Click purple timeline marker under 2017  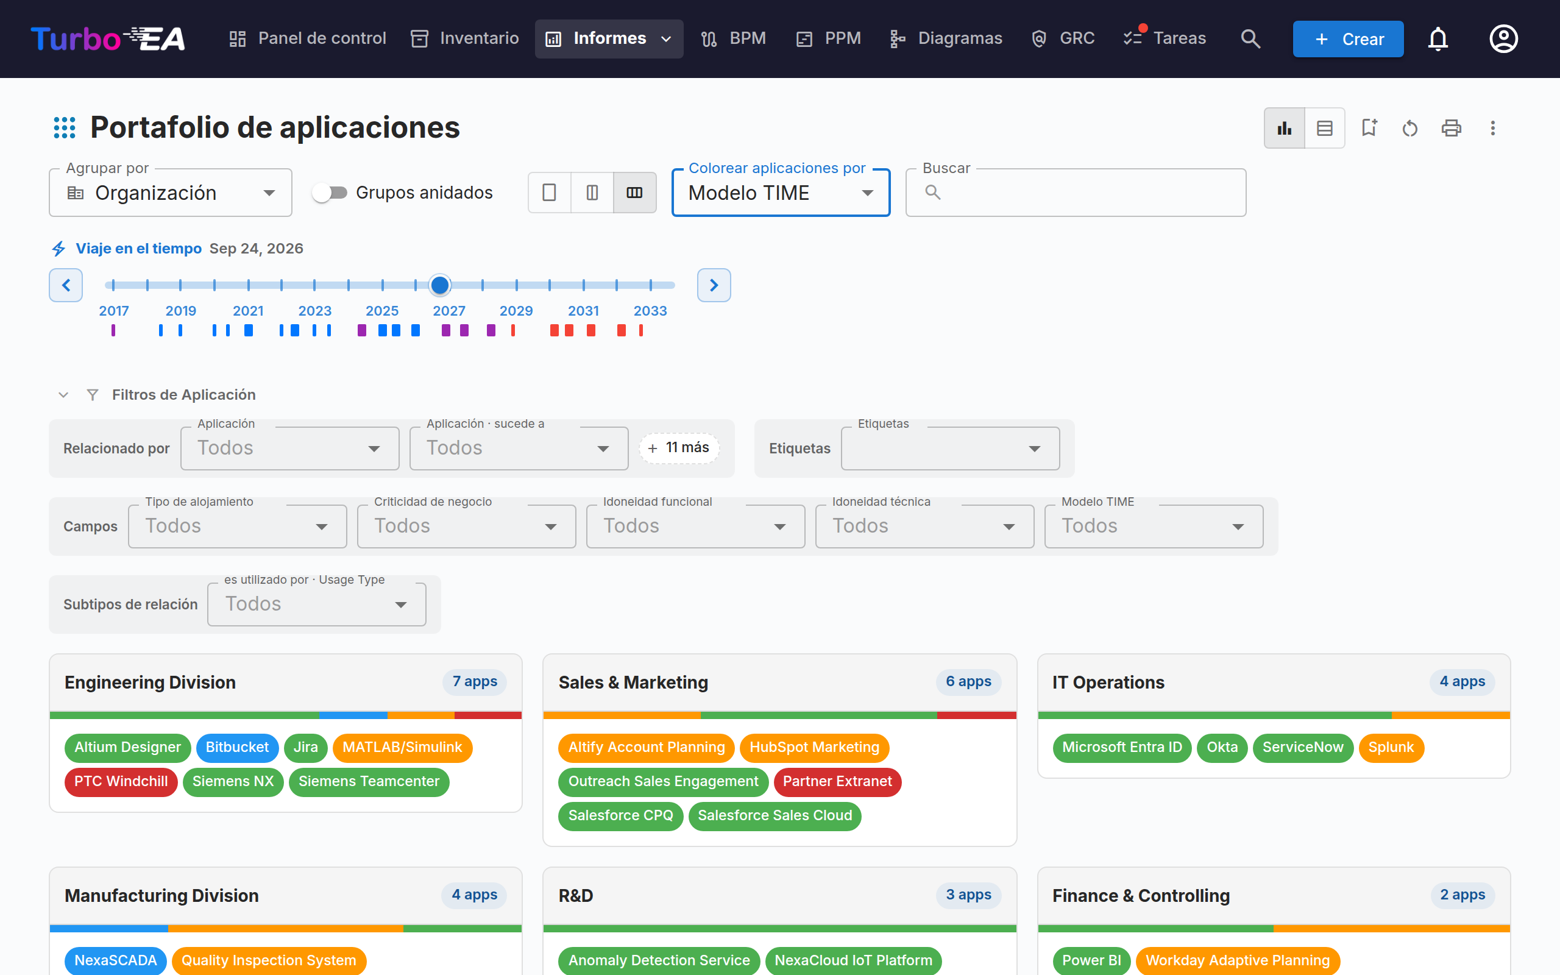[113, 330]
